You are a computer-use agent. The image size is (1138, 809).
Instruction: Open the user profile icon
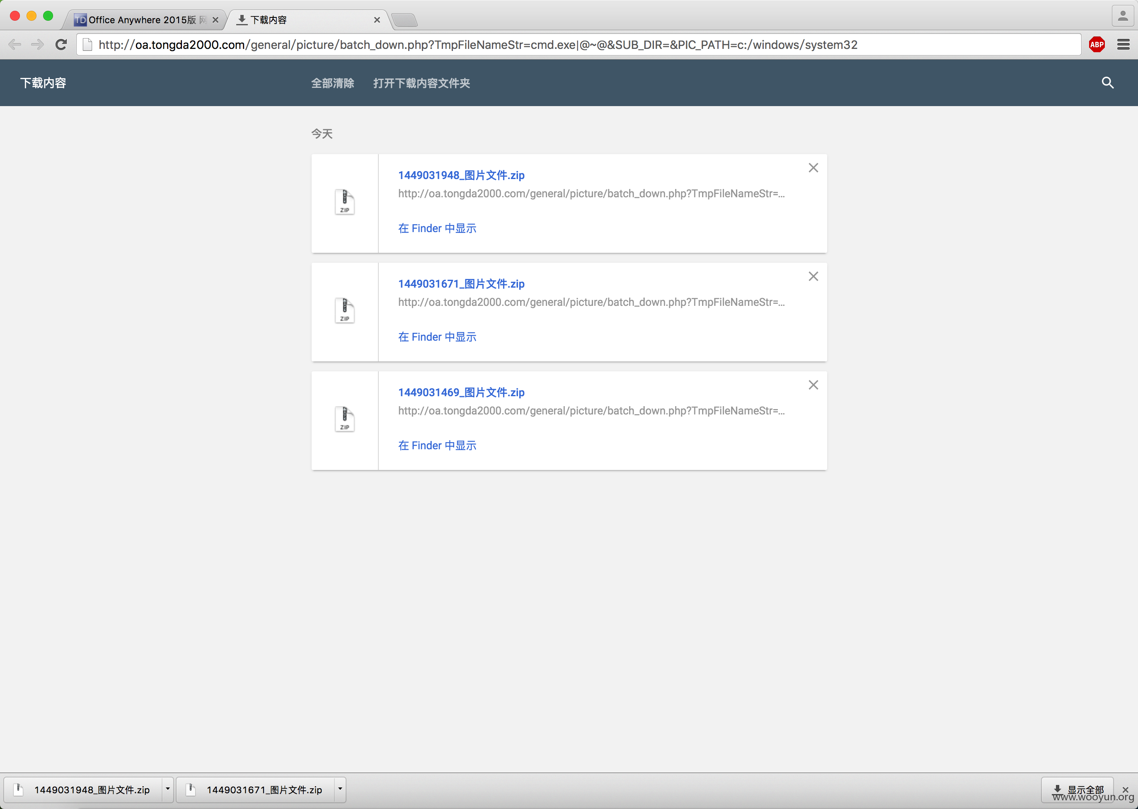point(1123,17)
